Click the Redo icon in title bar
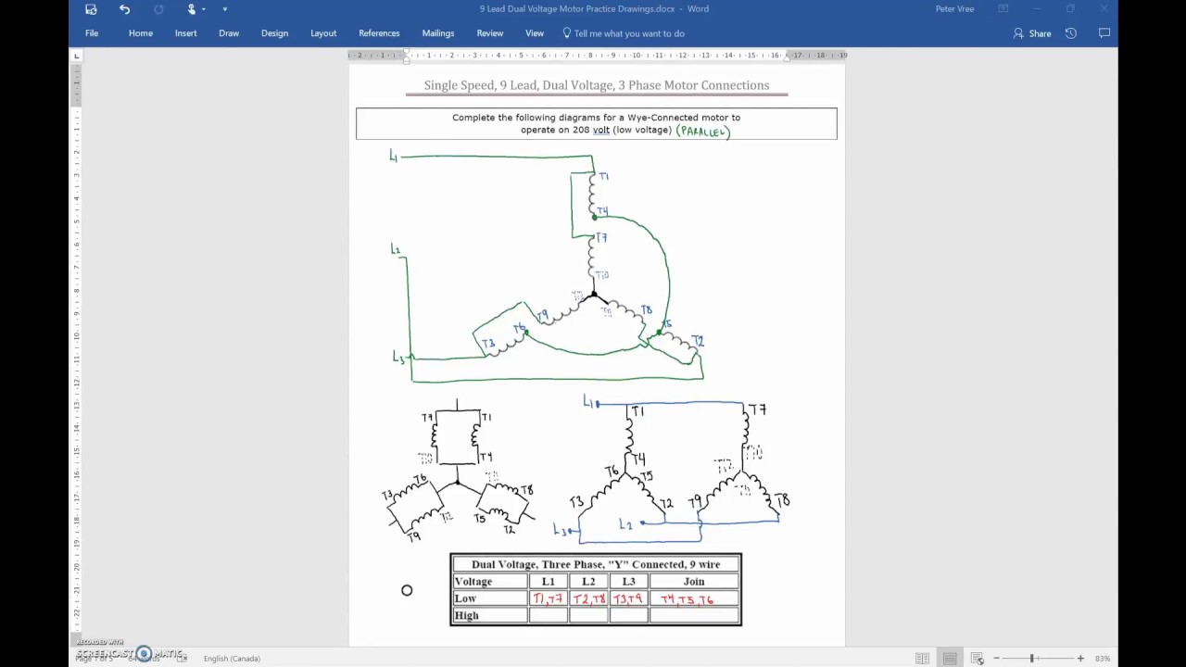Image resolution: width=1186 pixels, height=667 pixels. pyautogui.click(x=158, y=9)
